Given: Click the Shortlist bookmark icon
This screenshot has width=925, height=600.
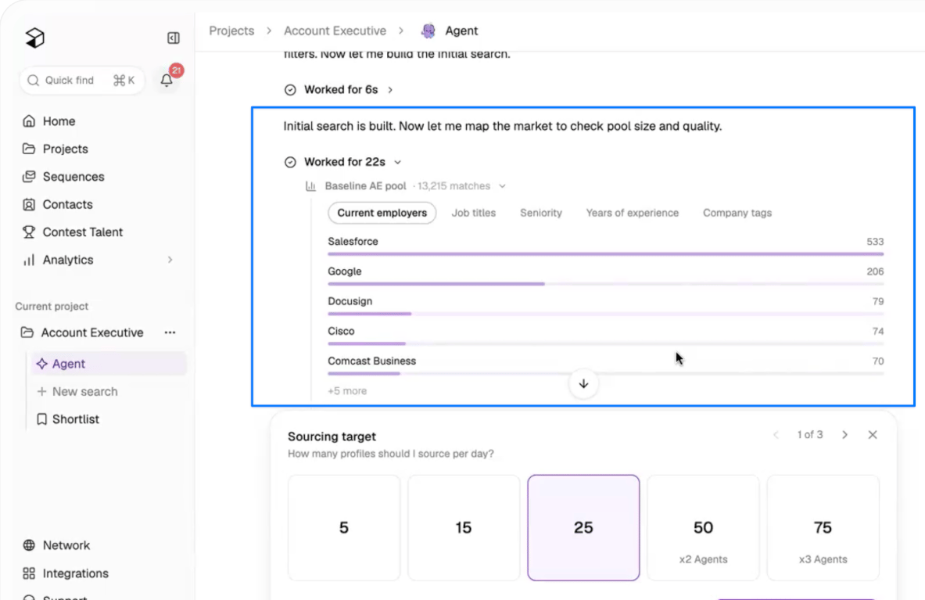Looking at the screenshot, I should tap(42, 419).
